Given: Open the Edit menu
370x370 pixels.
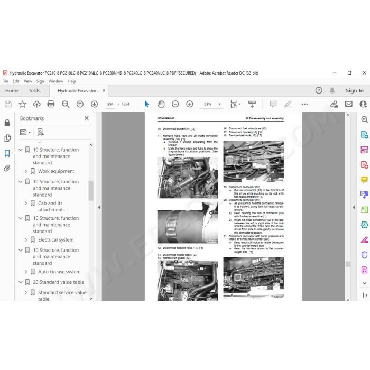Looking at the screenshot, I should pos(16,81).
